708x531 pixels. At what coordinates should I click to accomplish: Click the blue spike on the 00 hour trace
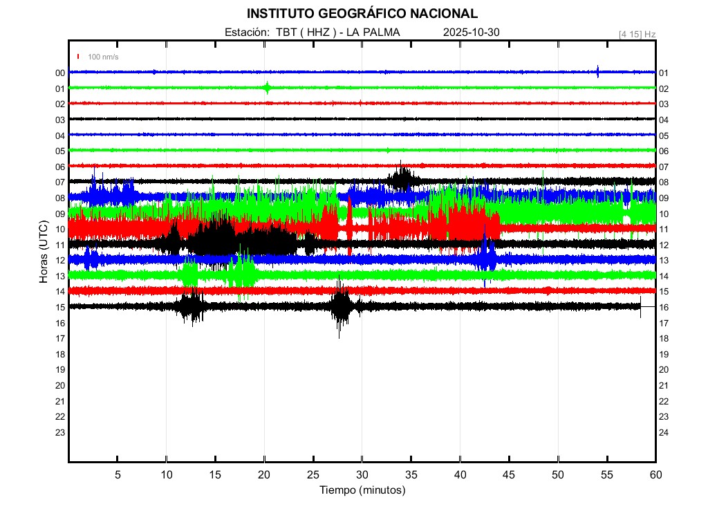(x=597, y=71)
